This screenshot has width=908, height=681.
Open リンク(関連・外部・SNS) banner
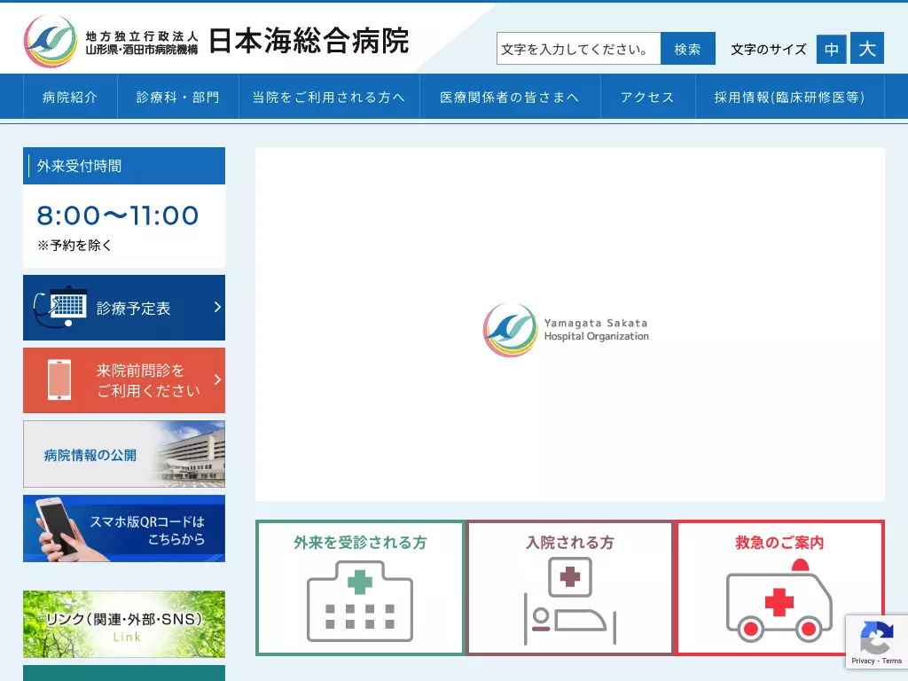(x=124, y=623)
